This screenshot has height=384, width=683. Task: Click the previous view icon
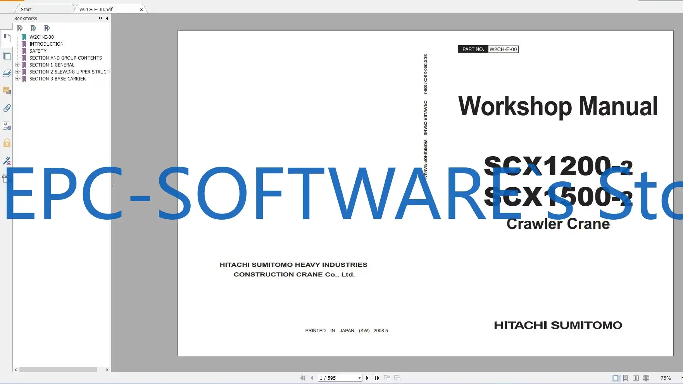pos(387,378)
